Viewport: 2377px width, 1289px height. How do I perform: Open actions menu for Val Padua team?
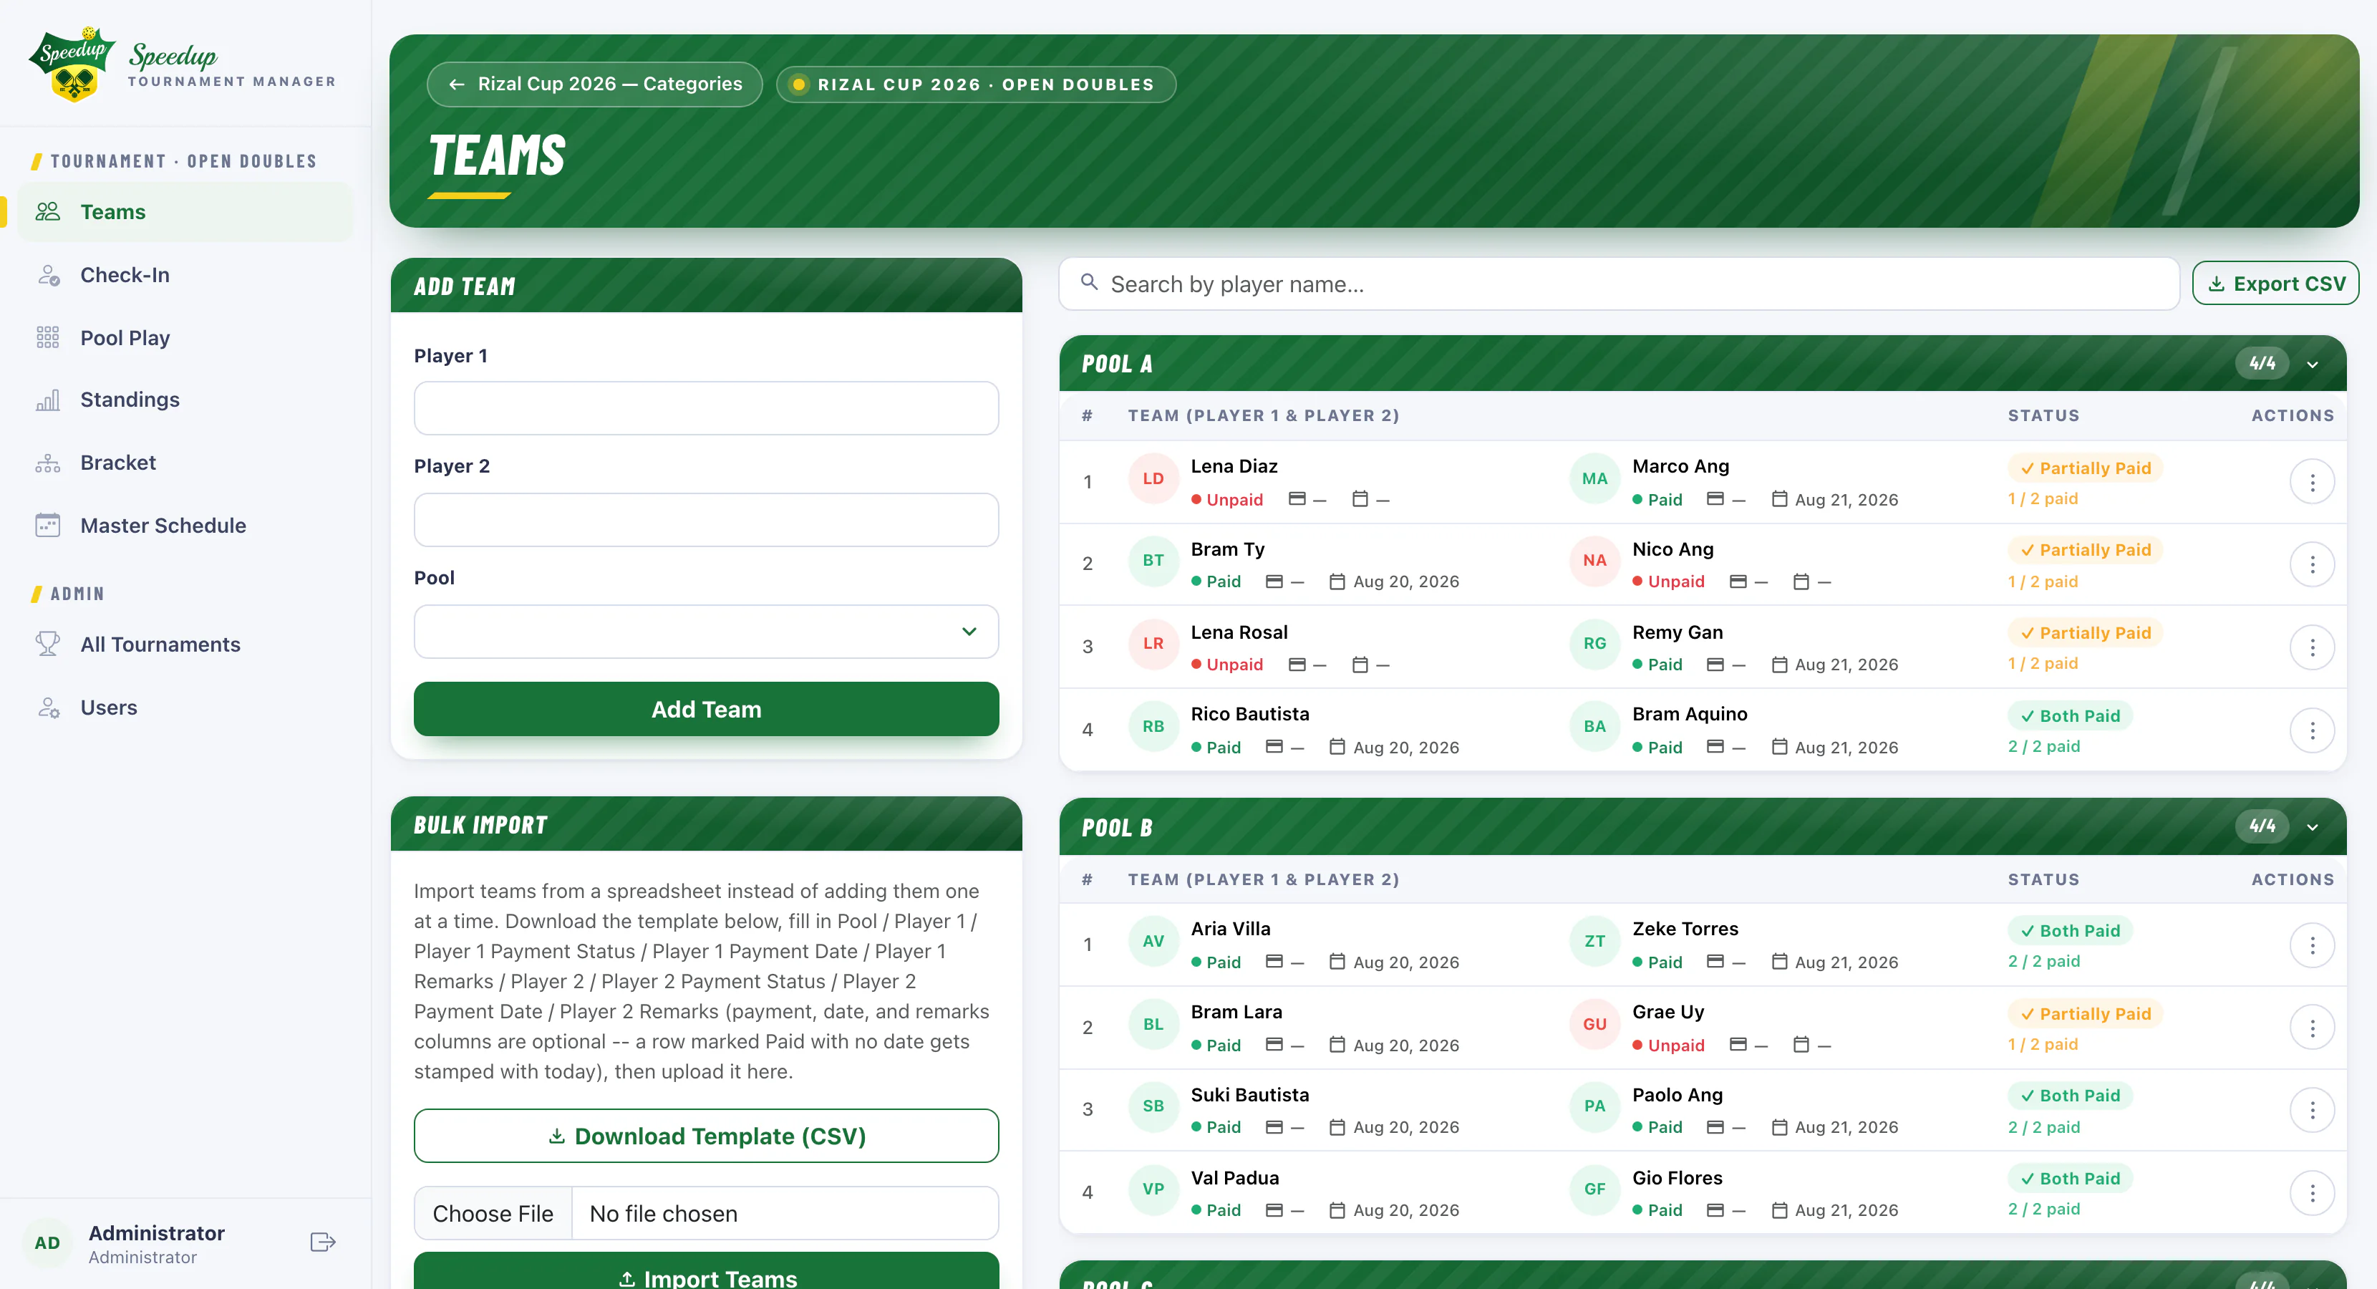2311,1193
